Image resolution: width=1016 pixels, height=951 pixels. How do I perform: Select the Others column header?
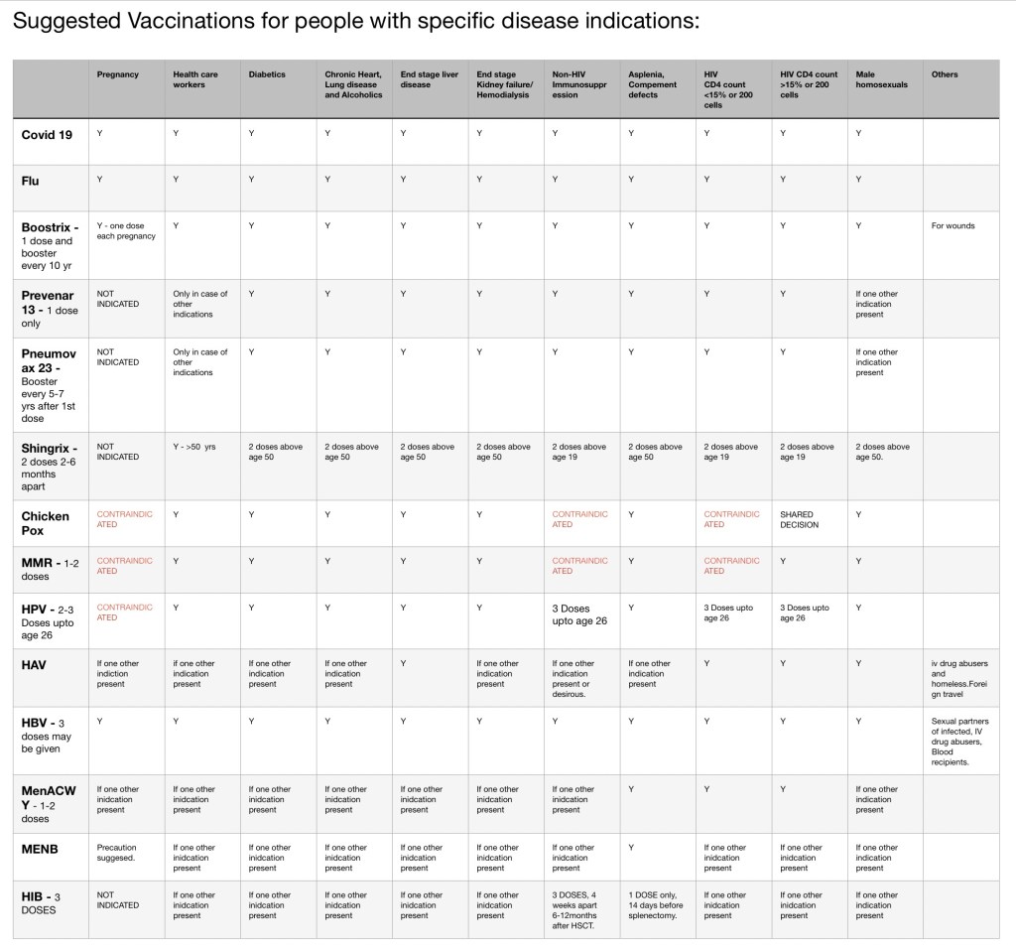pos(945,75)
